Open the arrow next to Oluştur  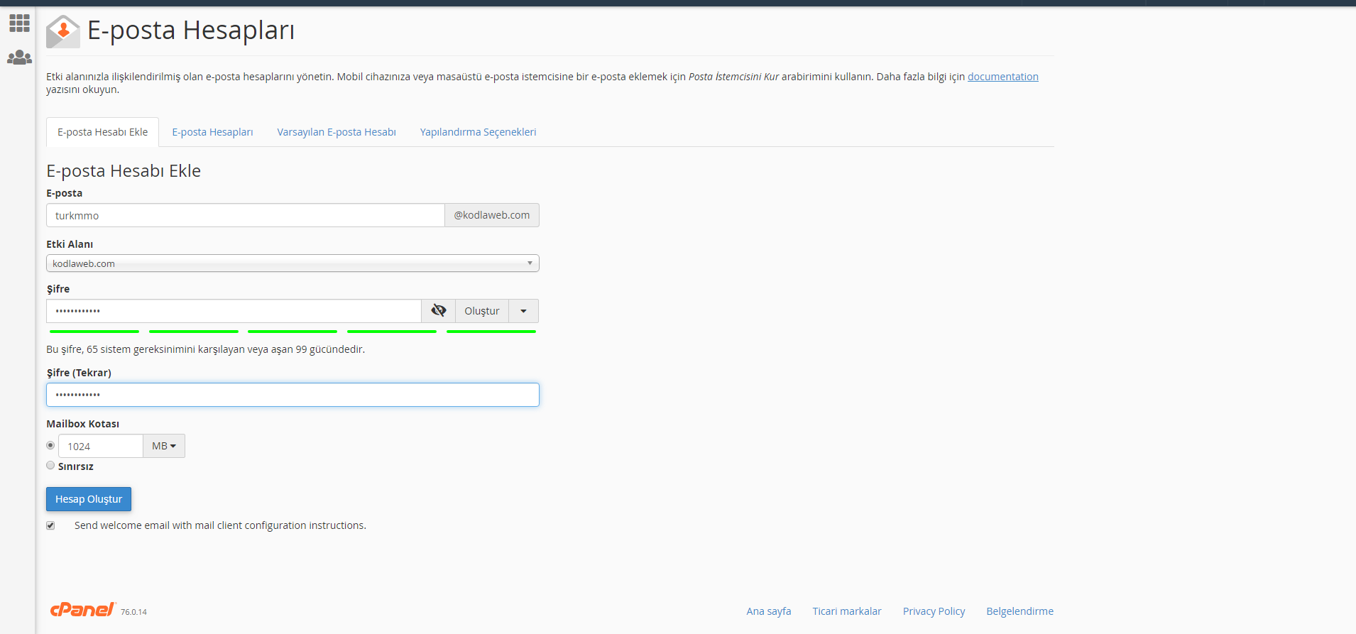523,311
